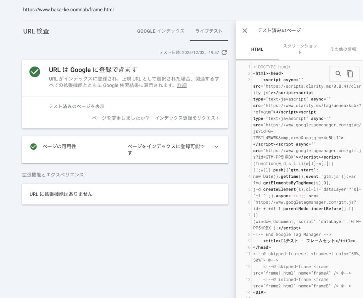Click the refresh icon beside the test date
The image size is (363, 298).
point(224,53)
